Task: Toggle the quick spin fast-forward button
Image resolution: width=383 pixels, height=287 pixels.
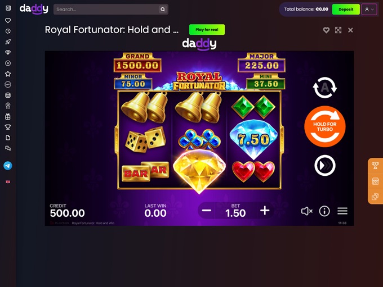Action: click(325, 166)
